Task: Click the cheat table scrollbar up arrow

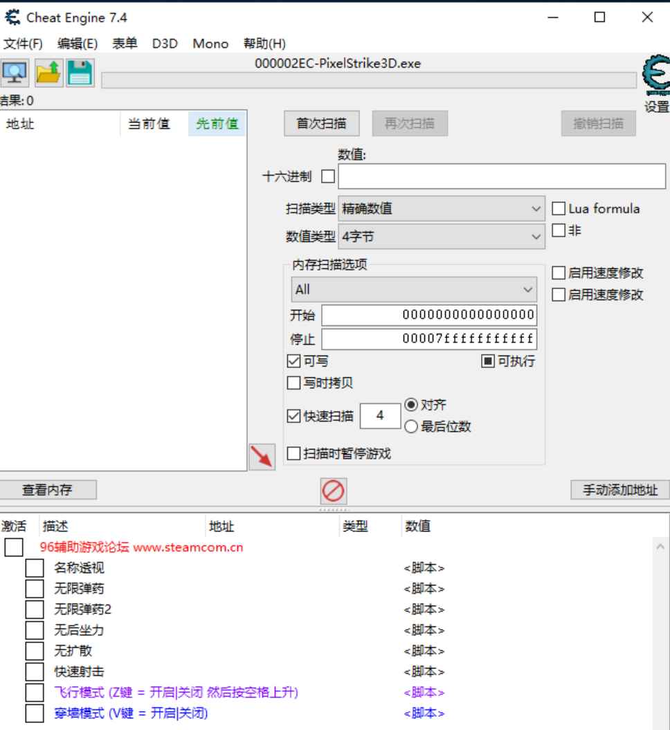Action: point(660,547)
